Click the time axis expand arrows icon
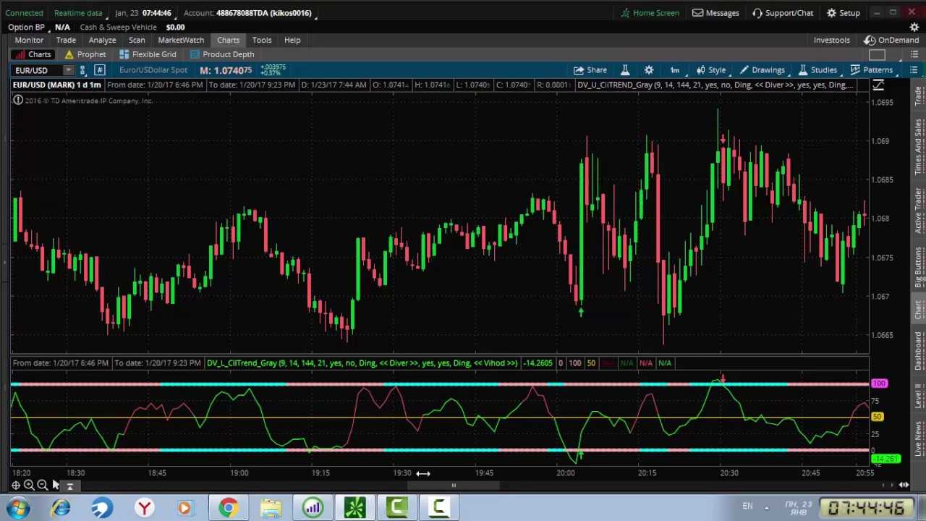This screenshot has height=521, width=926. 904,486
